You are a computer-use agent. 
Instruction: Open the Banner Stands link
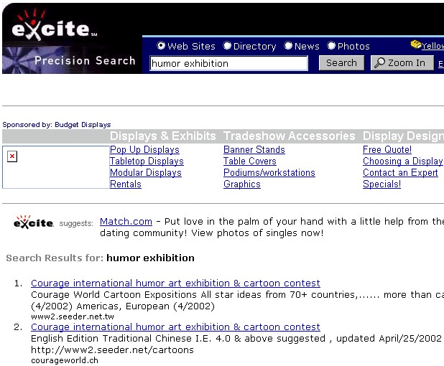(254, 149)
